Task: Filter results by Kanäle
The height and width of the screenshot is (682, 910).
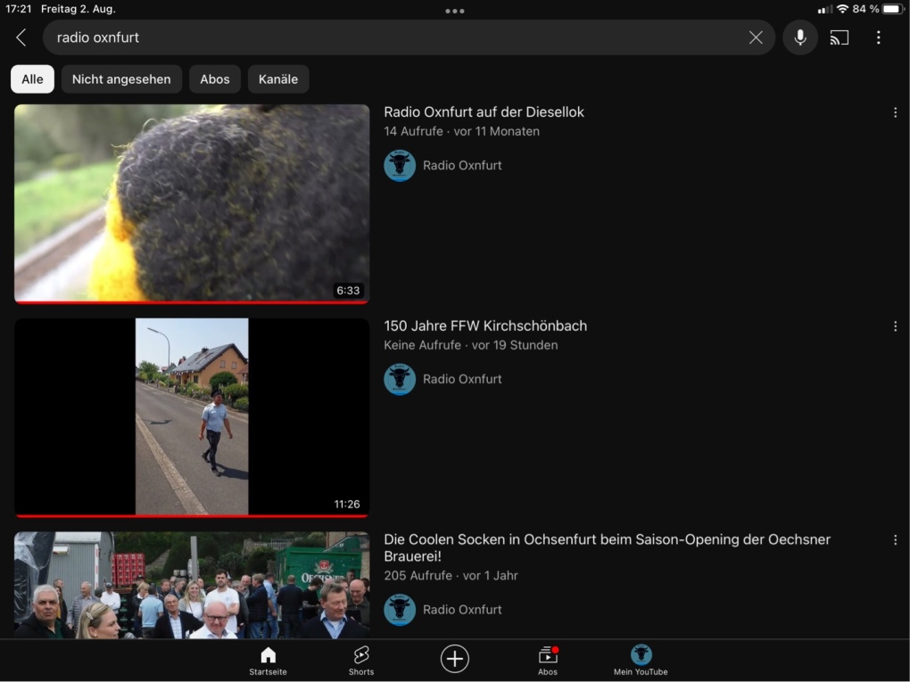Action: [x=278, y=79]
